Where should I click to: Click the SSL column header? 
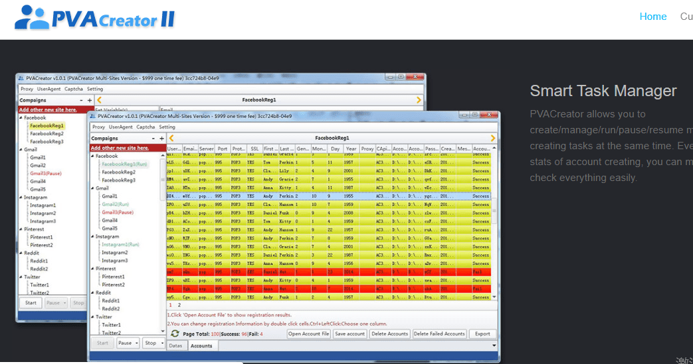pos(254,149)
